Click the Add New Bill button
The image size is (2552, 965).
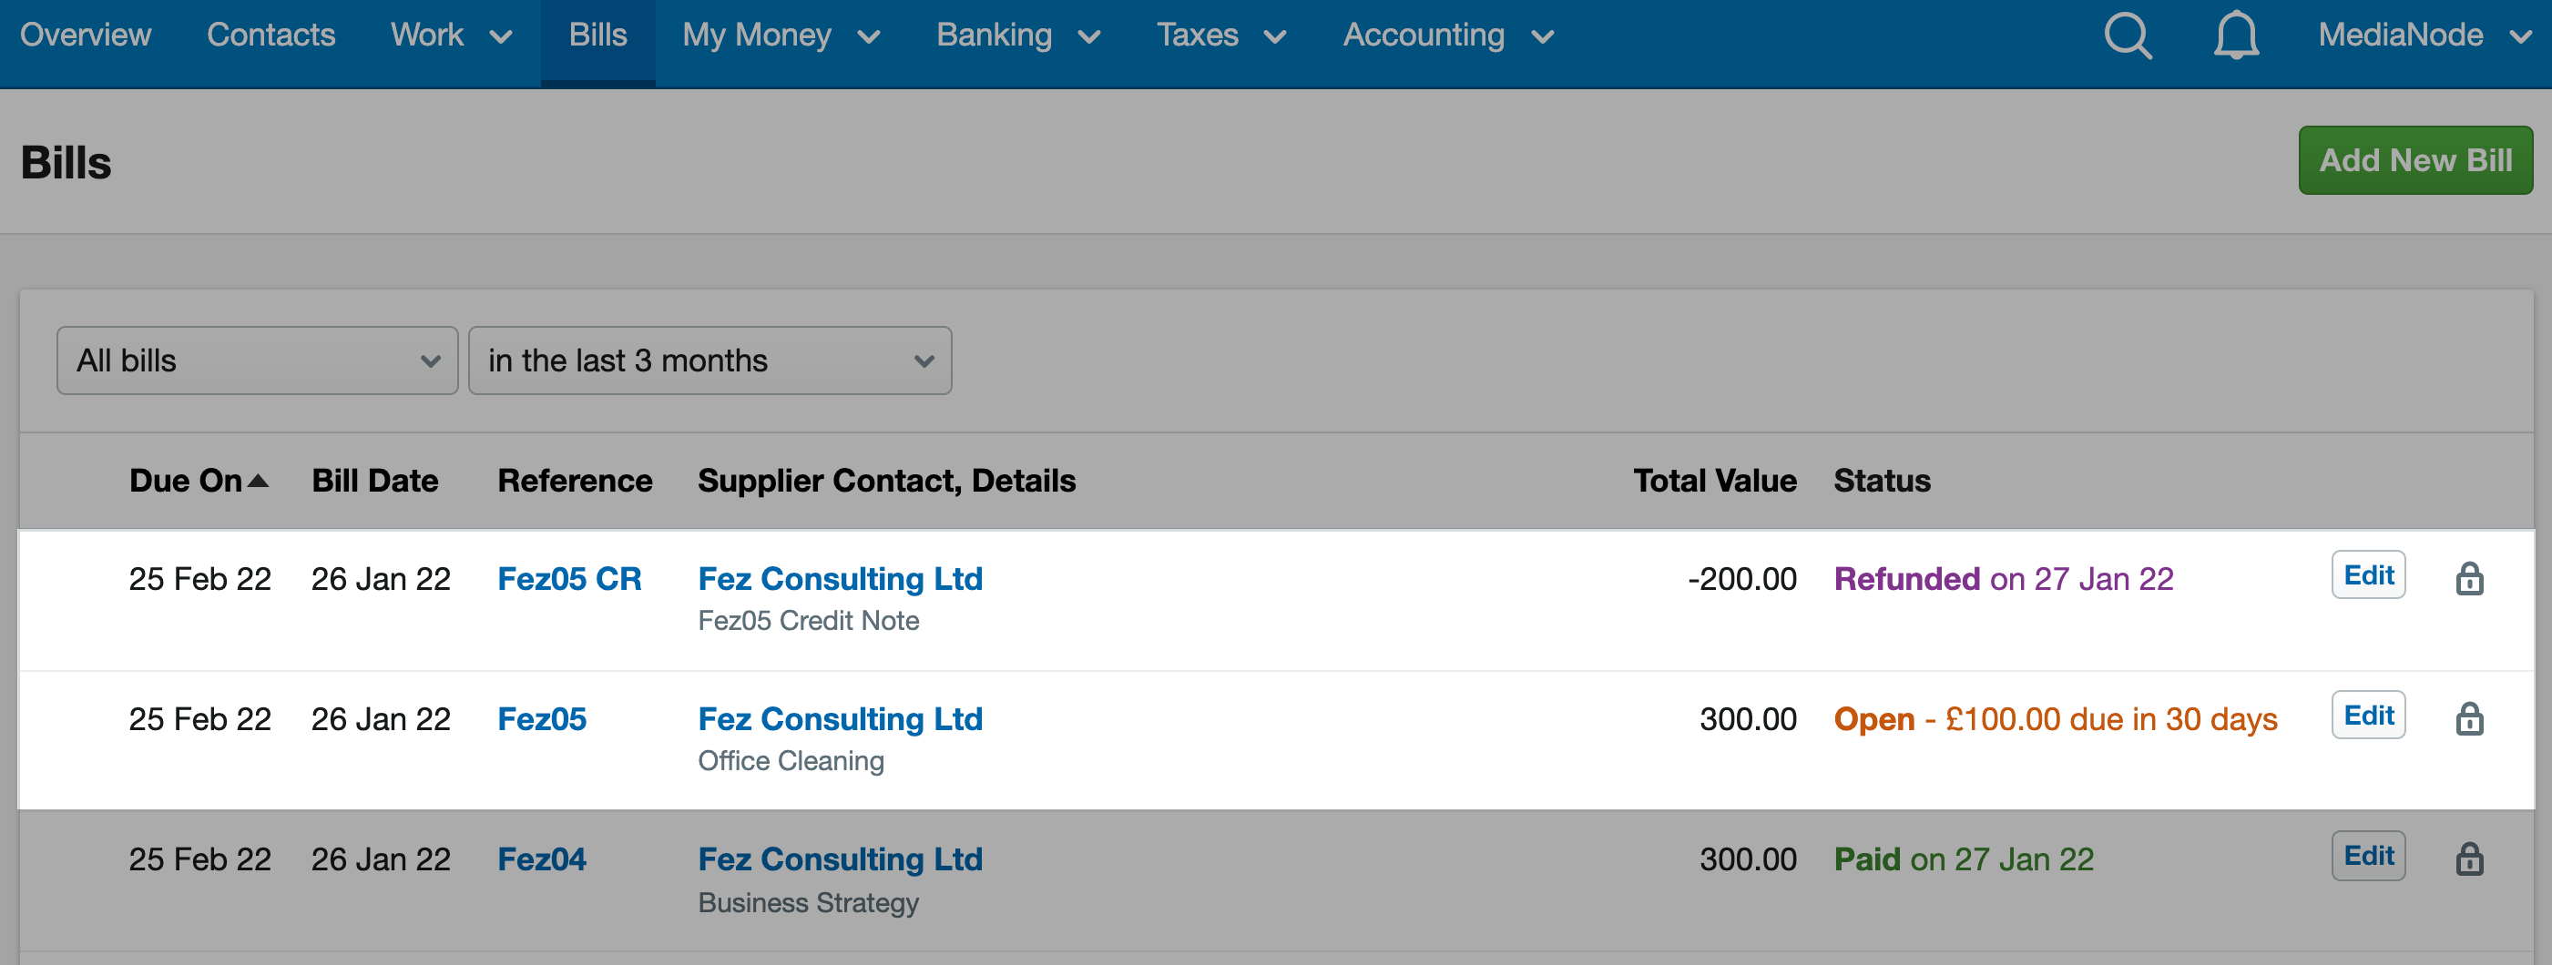click(x=2415, y=160)
